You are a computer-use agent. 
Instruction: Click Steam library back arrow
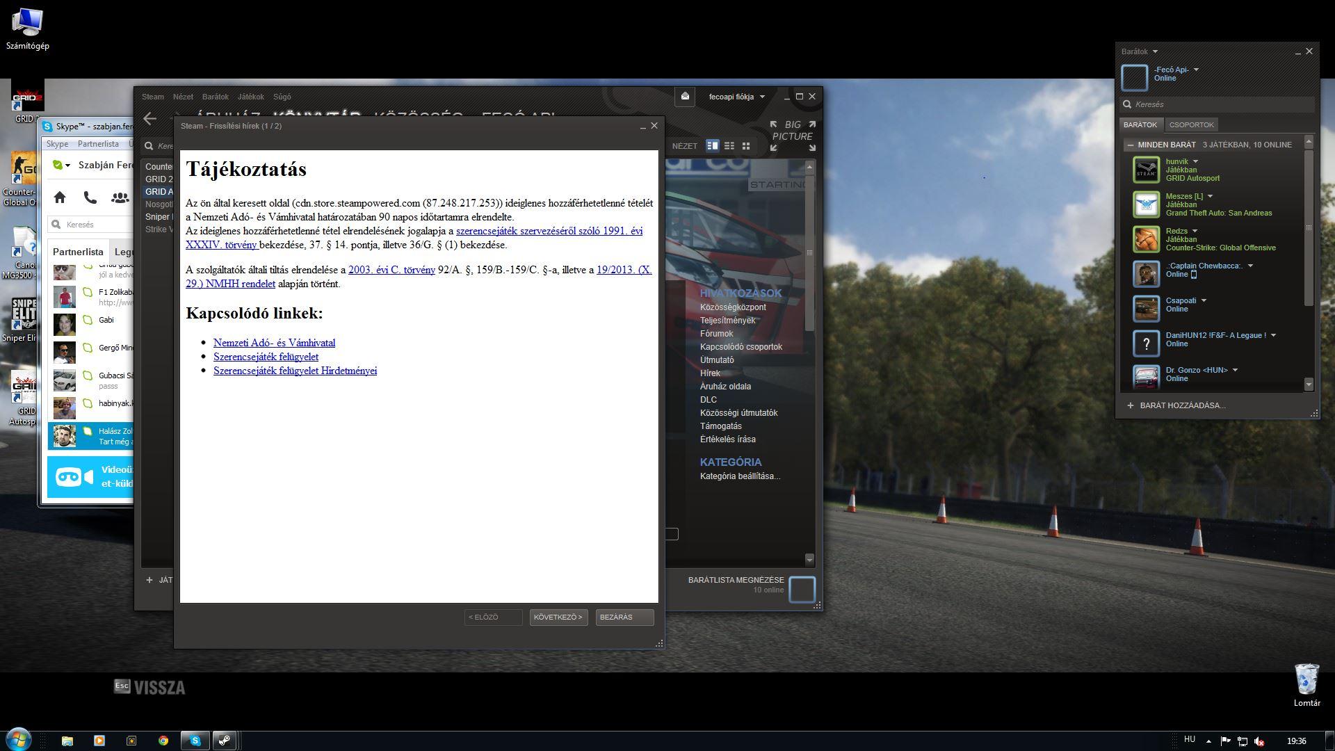click(x=149, y=119)
